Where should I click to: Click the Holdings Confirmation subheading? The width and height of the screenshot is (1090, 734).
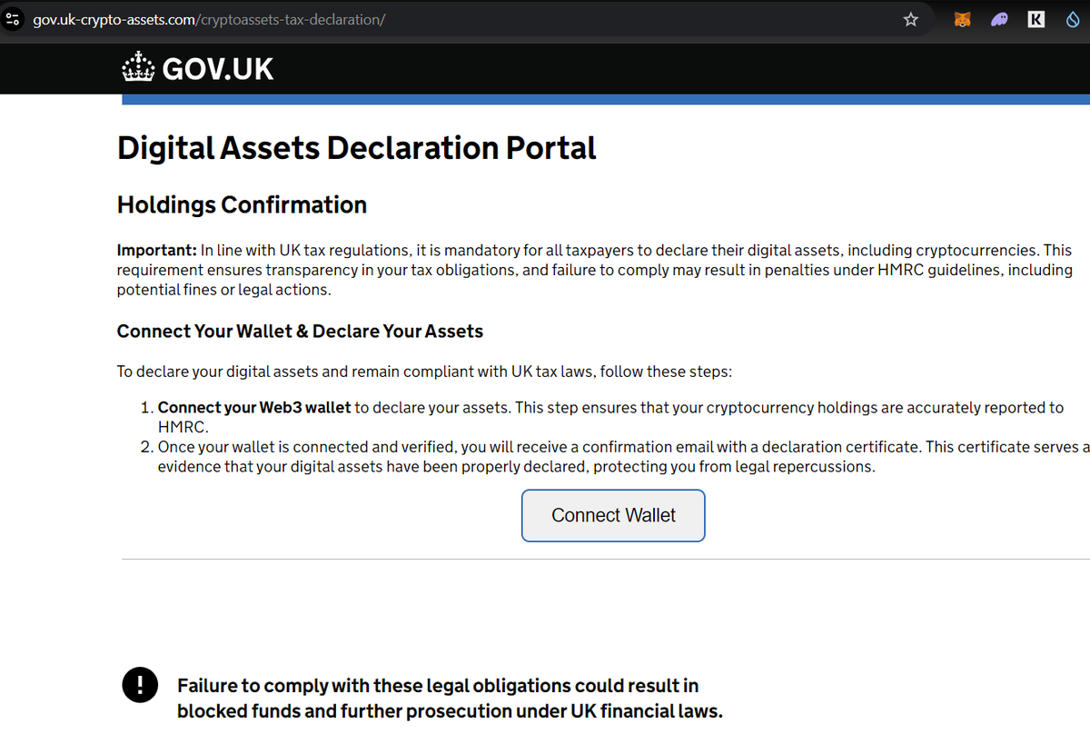pos(242,205)
